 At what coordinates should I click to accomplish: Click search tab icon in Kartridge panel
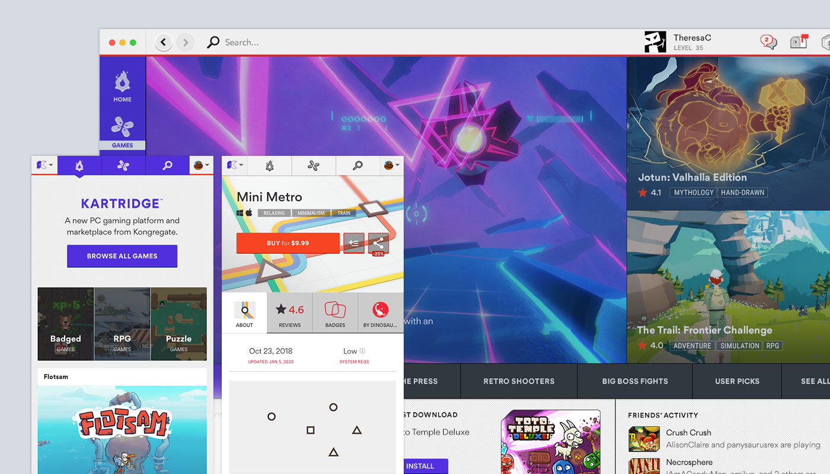click(x=167, y=165)
